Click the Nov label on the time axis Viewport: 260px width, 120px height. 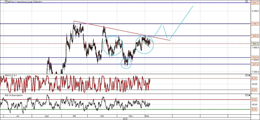pyautogui.click(x=131, y=116)
